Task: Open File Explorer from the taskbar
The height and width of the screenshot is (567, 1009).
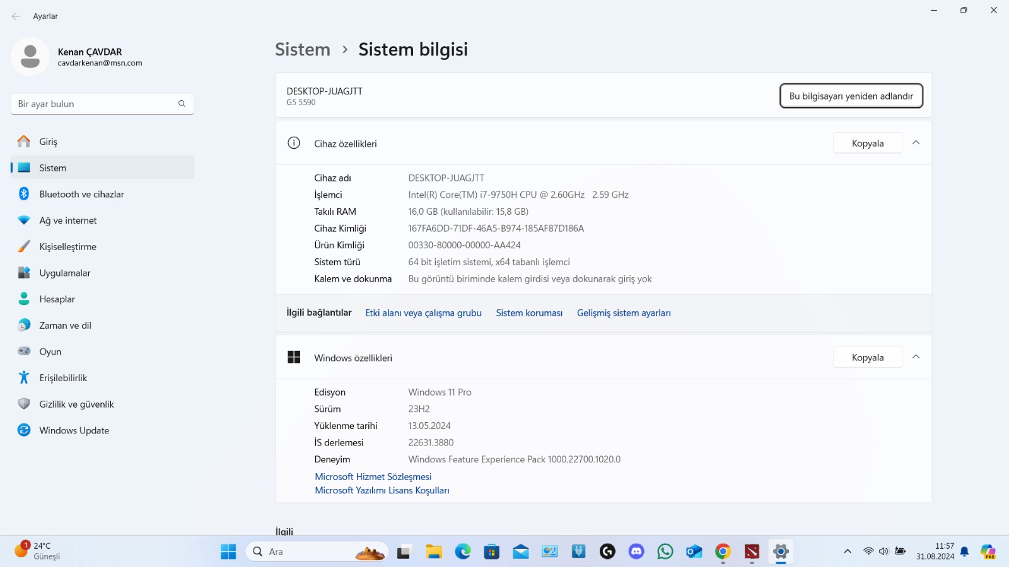Action: tap(434, 552)
